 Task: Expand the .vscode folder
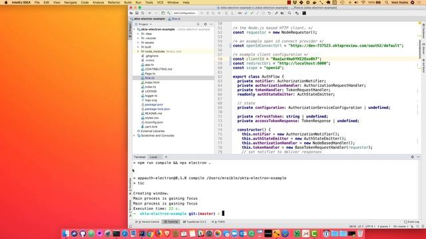(138, 39)
